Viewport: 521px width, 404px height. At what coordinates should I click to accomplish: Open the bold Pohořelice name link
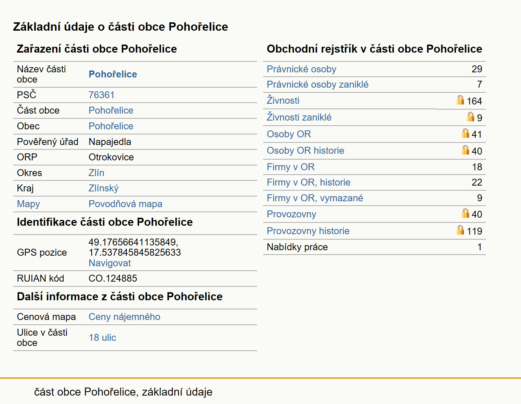[x=113, y=74]
